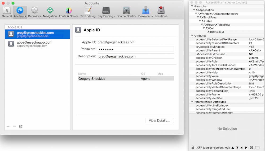Open the Behaviors preferences pane

click(x=34, y=12)
